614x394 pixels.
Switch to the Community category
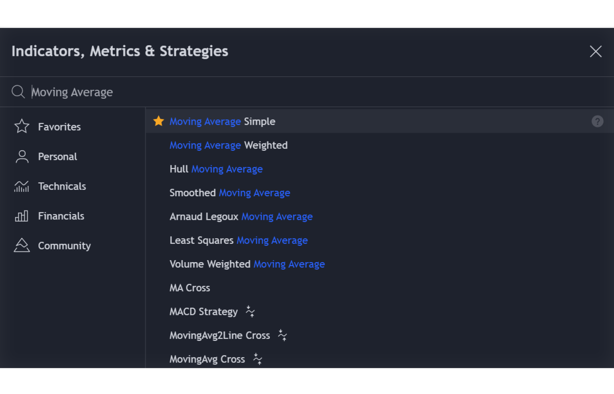click(64, 246)
